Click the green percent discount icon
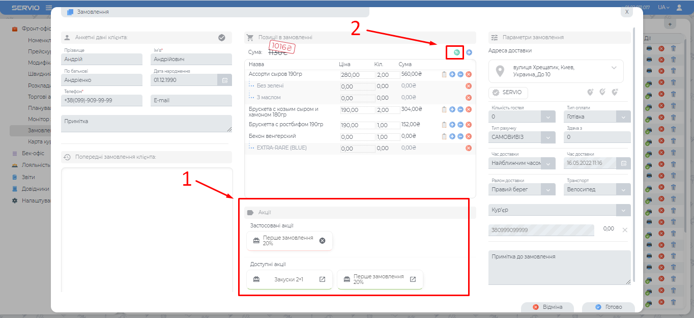The width and height of the screenshot is (694, 318). click(x=456, y=52)
